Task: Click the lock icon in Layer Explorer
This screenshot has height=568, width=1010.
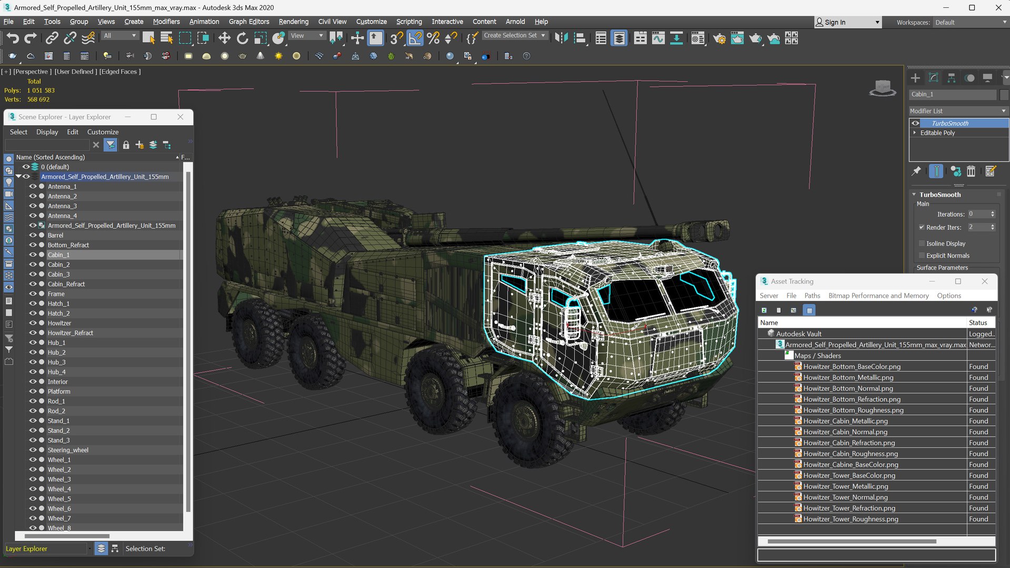Action: [x=126, y=145]
